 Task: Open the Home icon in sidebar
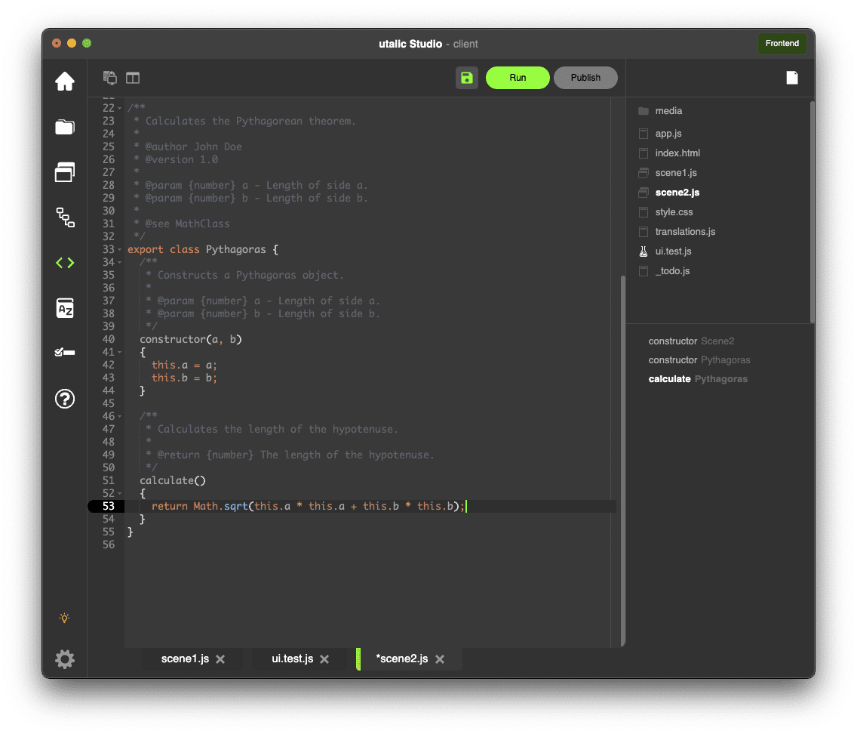(x=65, y=81)
